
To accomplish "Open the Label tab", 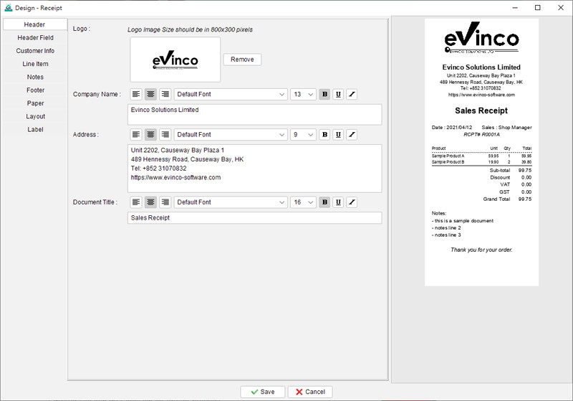I will point(35,130).
